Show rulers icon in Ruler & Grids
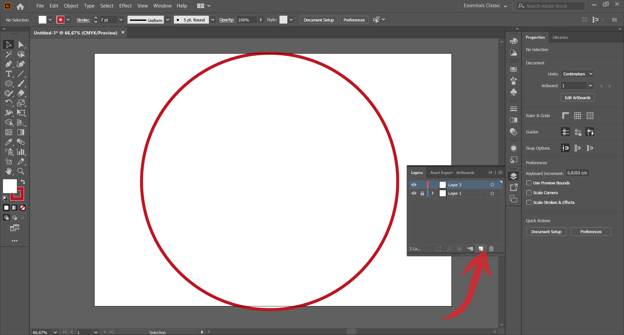624x335 pixels. tap(565, 116)
